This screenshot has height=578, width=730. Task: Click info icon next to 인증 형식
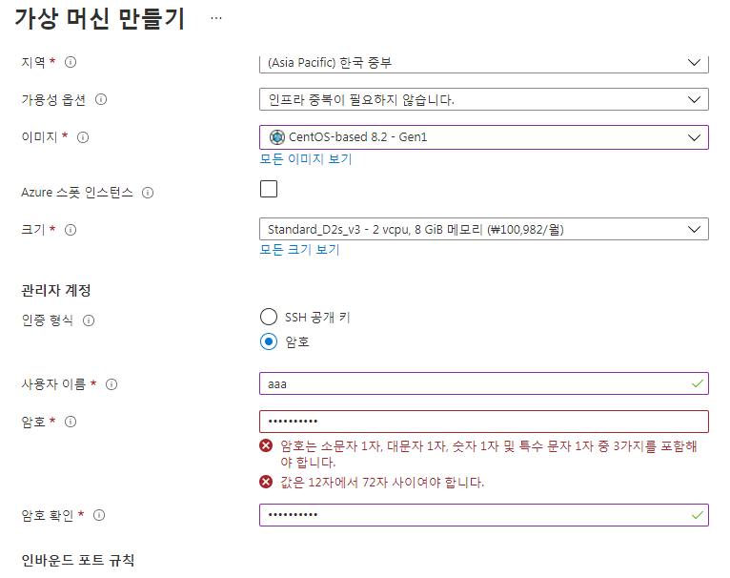coord(89,320)
